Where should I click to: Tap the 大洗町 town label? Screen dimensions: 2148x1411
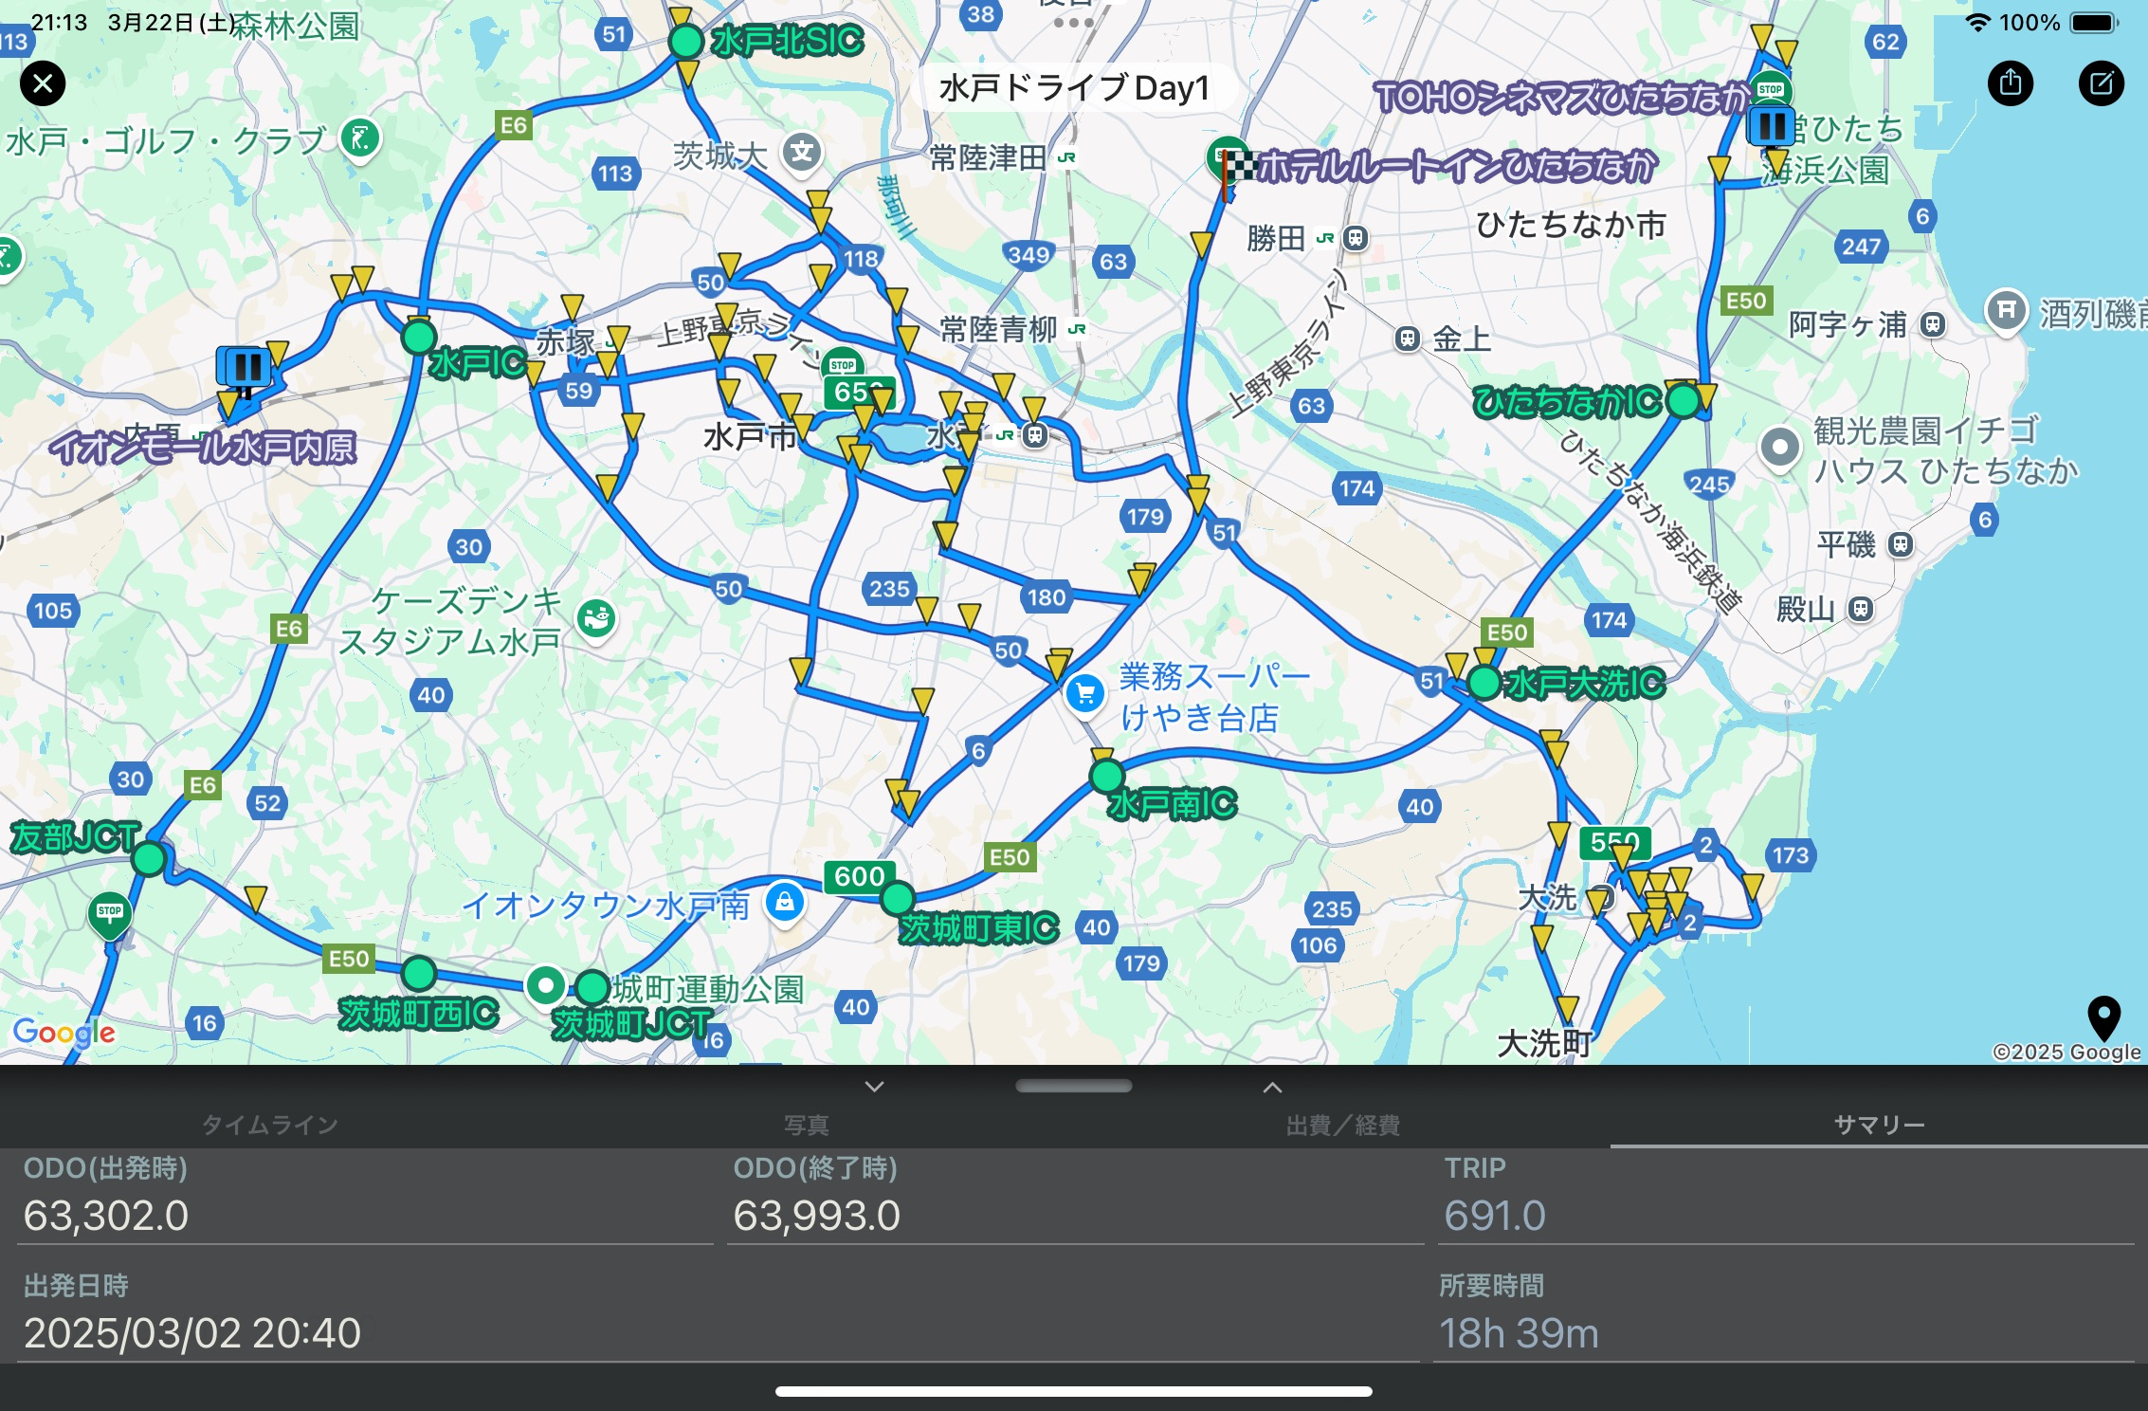(x=1543, y=1043)
